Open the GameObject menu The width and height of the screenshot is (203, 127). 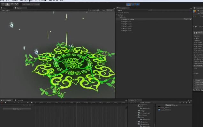pyautogui.click(x=26, y=1)
